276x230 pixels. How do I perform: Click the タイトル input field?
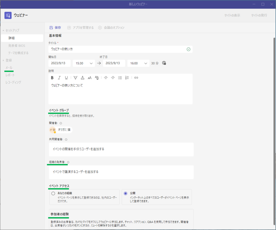(118, 49)
